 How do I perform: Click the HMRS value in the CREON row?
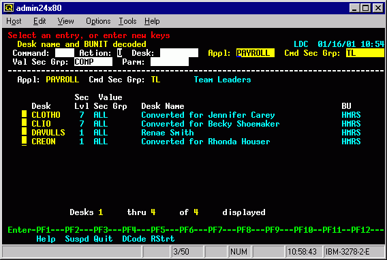[351, 142]
